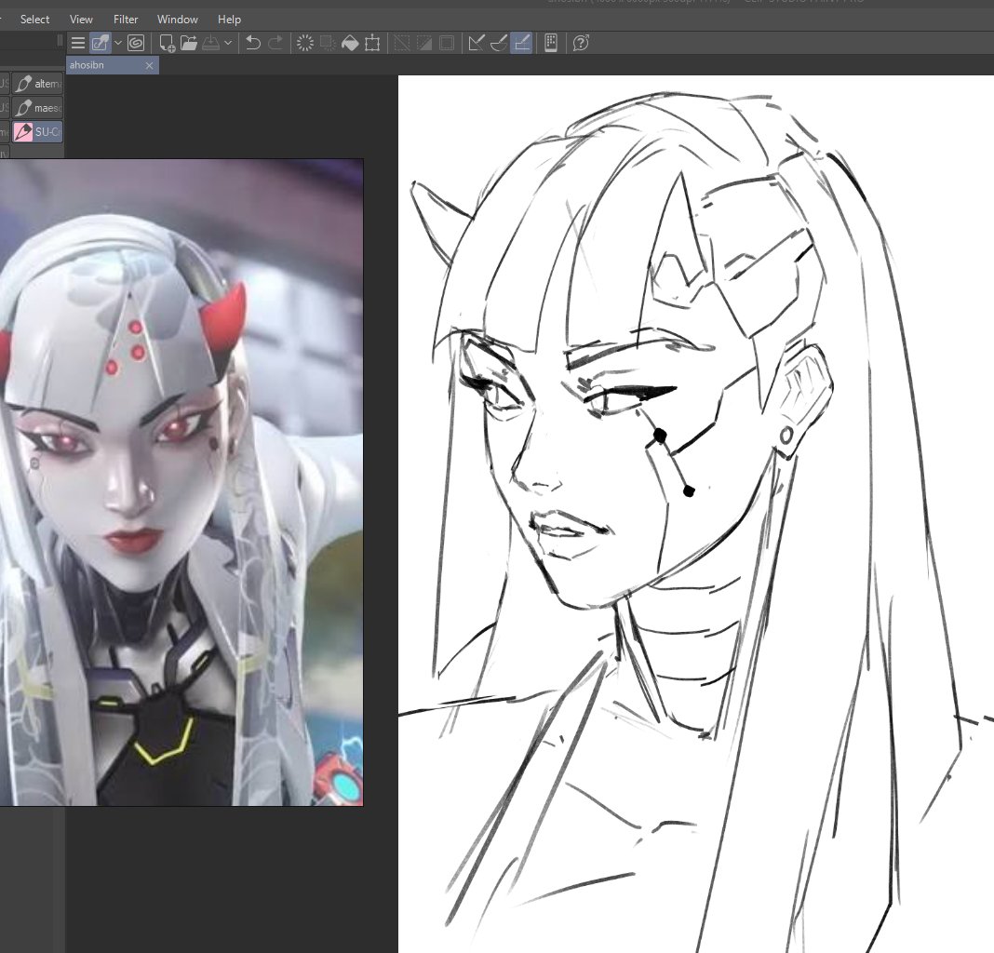994x953 pixels.
Task: Select the highlighted SU-Cr brush sub tool
Action: pos(37,132)
